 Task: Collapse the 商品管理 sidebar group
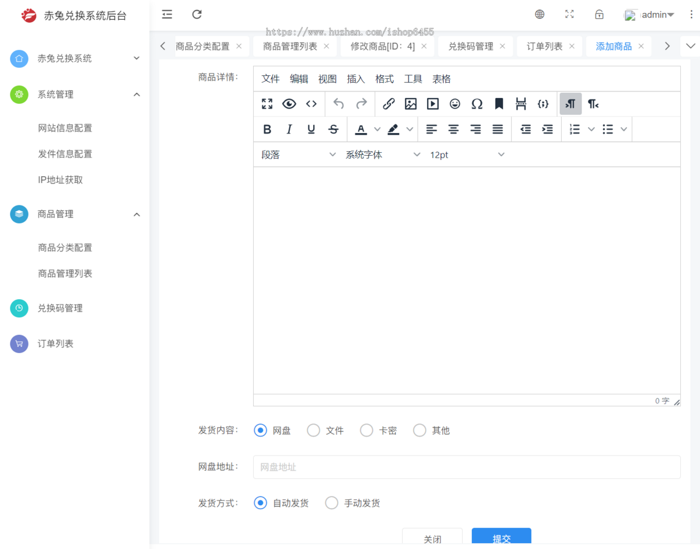coord(75,214)
